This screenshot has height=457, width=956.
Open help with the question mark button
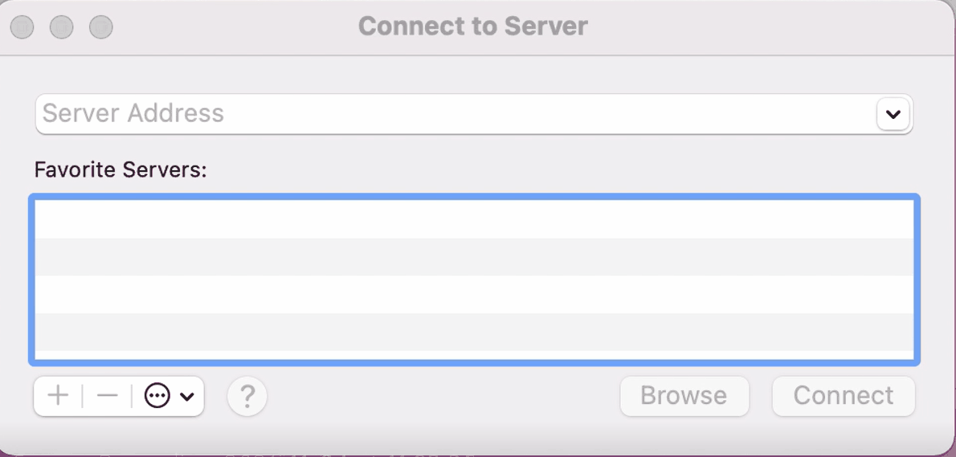pyautogui.click(x=247, y=396)
